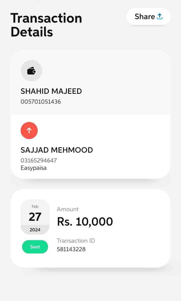Tap the green Sent status badge
The width and height of the screenshot is (181, 301).
click(x=35, y=247)
